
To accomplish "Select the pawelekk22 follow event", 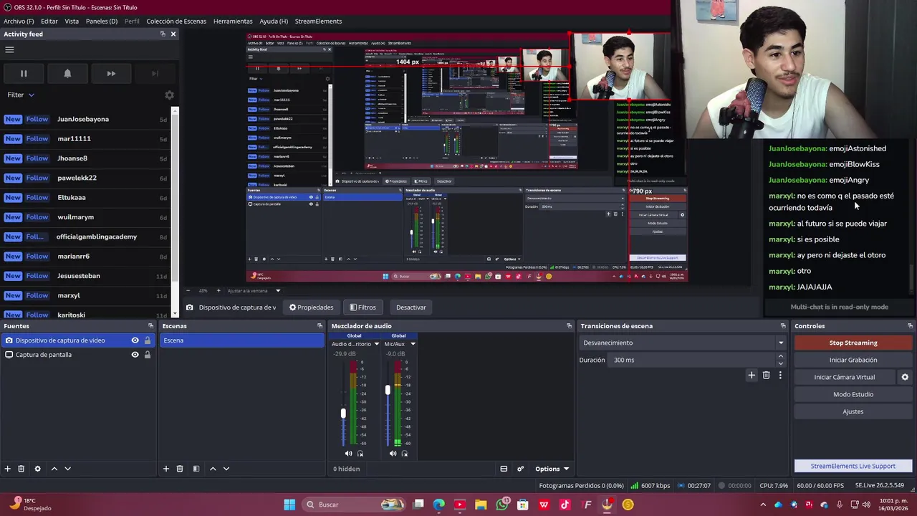I will (x=86, y=178).
